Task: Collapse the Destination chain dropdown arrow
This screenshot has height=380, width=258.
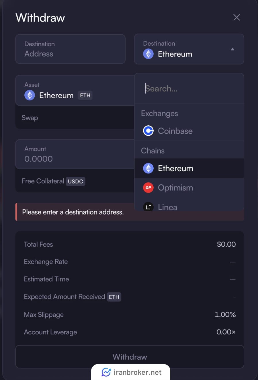Action: 232,49
